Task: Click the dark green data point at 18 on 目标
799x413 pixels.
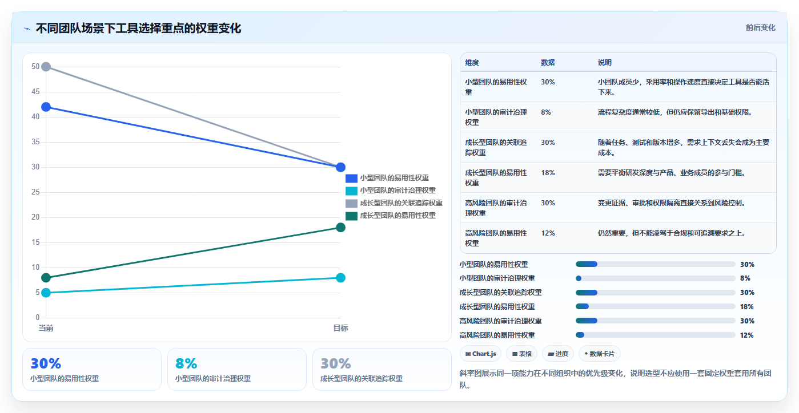Action: pos(340,228)
